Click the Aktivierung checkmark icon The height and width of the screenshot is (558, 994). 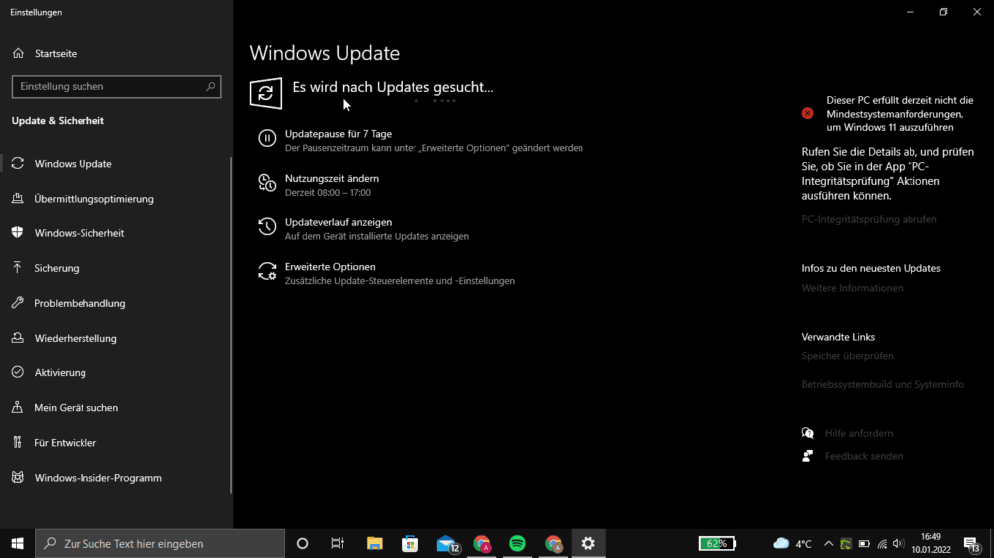coord(18,372)
